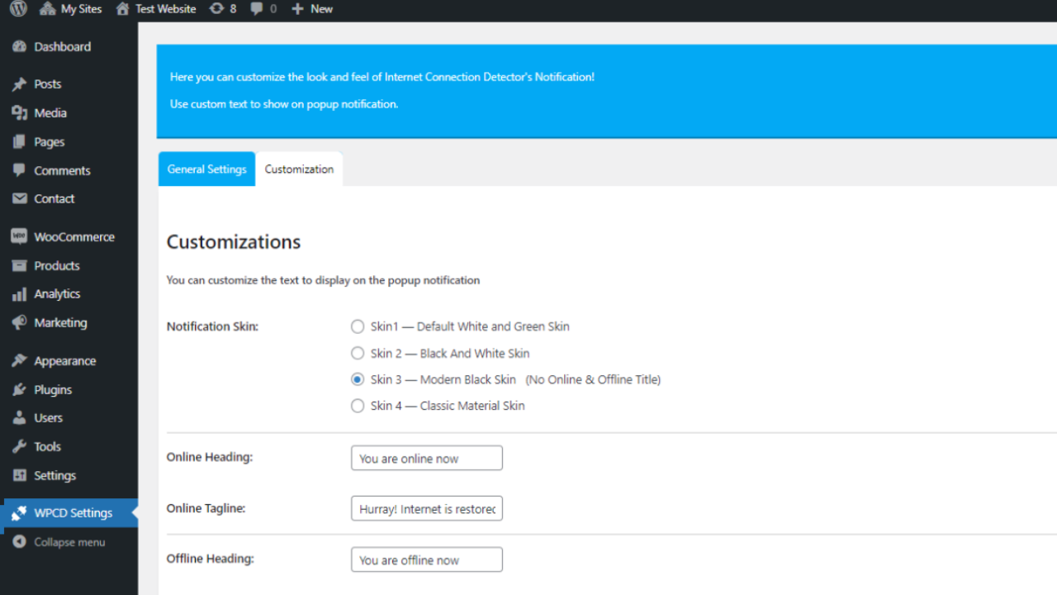This screenshot has height=595, width=1057.
Task: Click the Collapse menu arrow icon
Action: coord(20,543)
